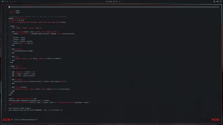
Task: Click the tray icon left of the speaker
Action: tap(214, 1)
